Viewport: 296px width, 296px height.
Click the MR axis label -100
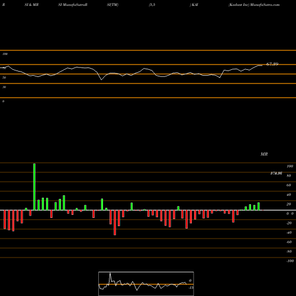coord(290,261)
